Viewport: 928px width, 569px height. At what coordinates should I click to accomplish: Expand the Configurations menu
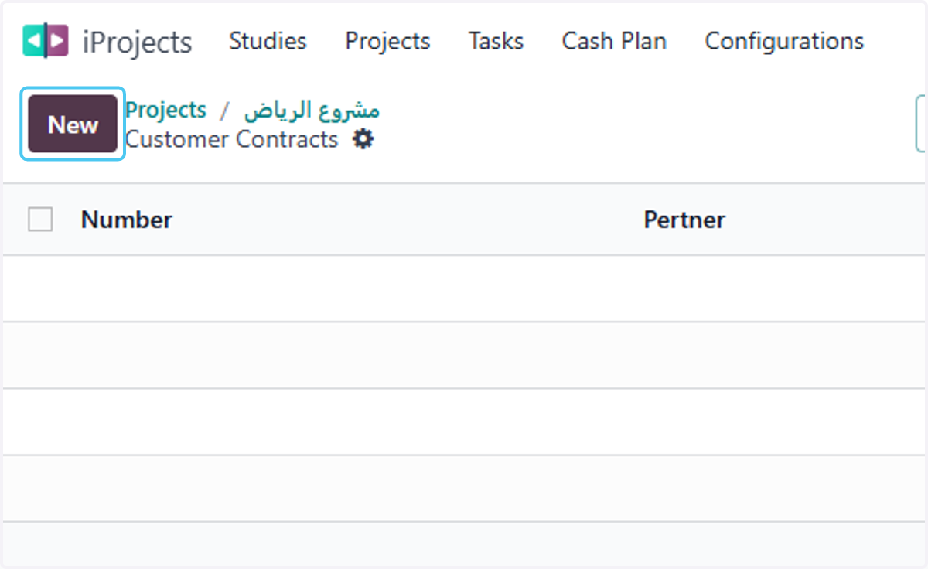(784, 41)
